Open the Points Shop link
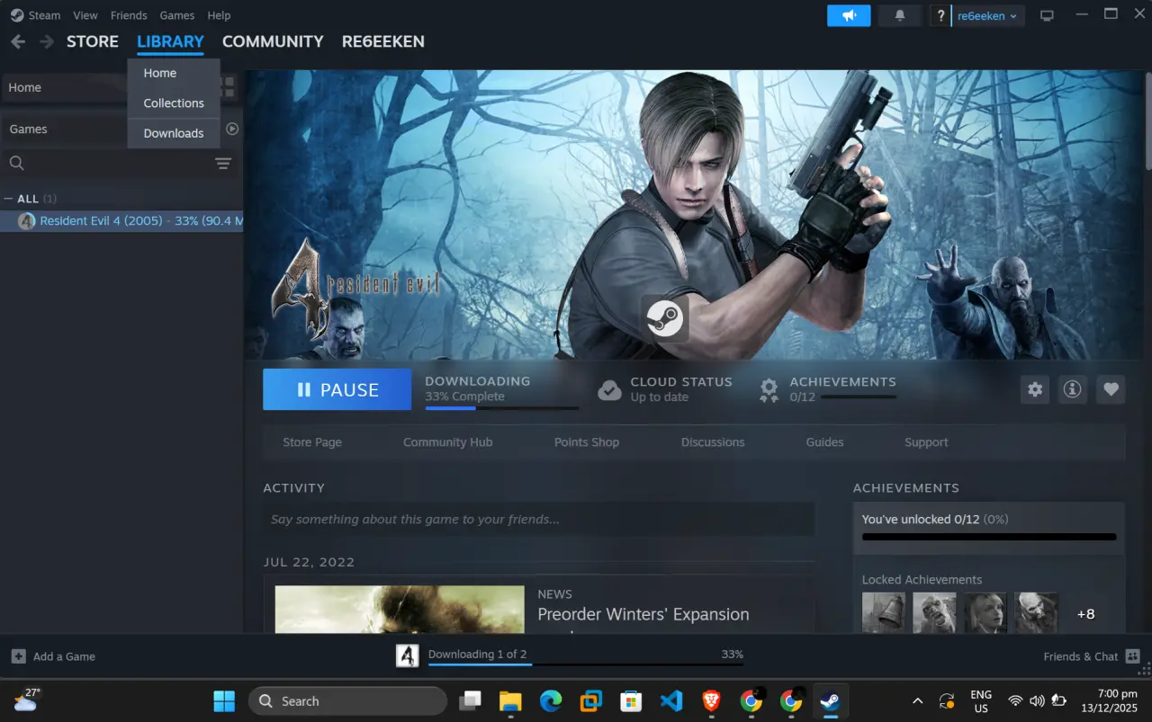Screen dimensions: 1152x722 (x=587, y=442)
